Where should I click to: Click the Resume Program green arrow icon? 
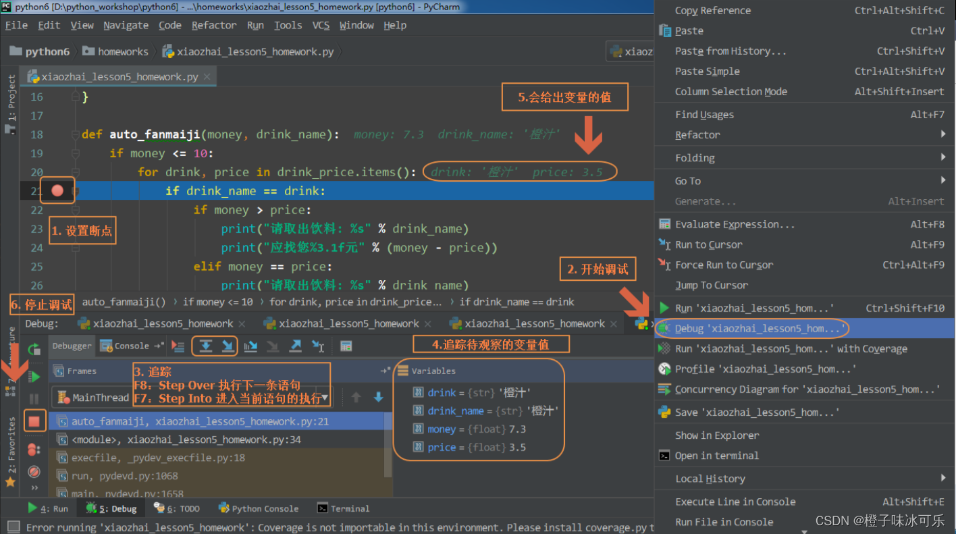(x=34, y=376)
